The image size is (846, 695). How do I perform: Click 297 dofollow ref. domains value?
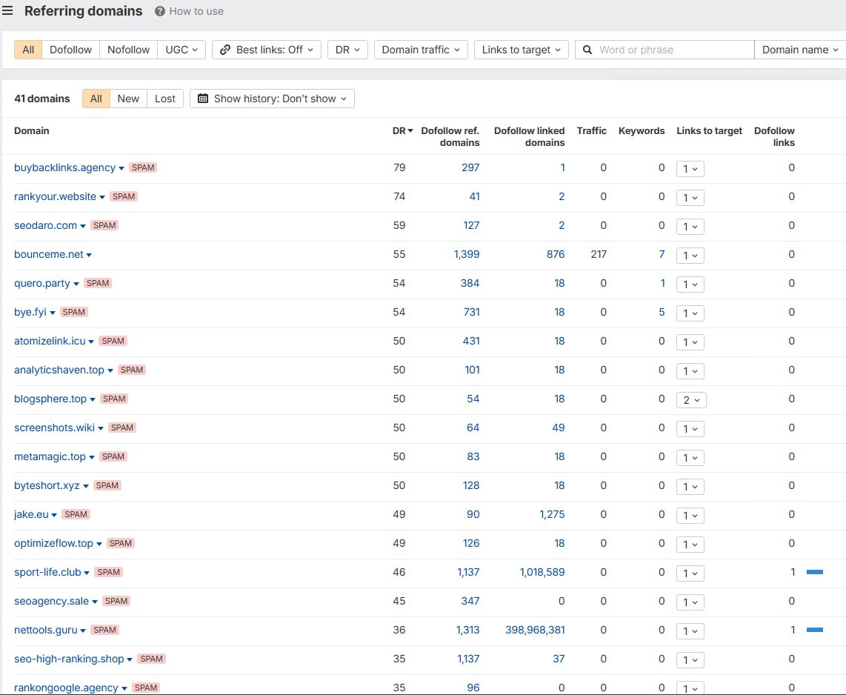tap(470, 167)
